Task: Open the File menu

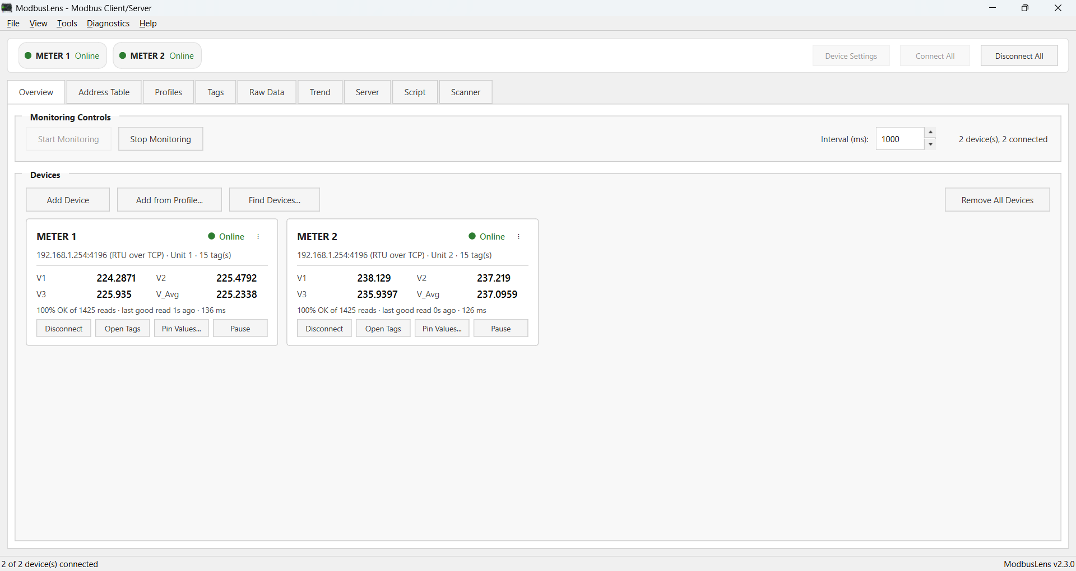Action: pos(13,24)
